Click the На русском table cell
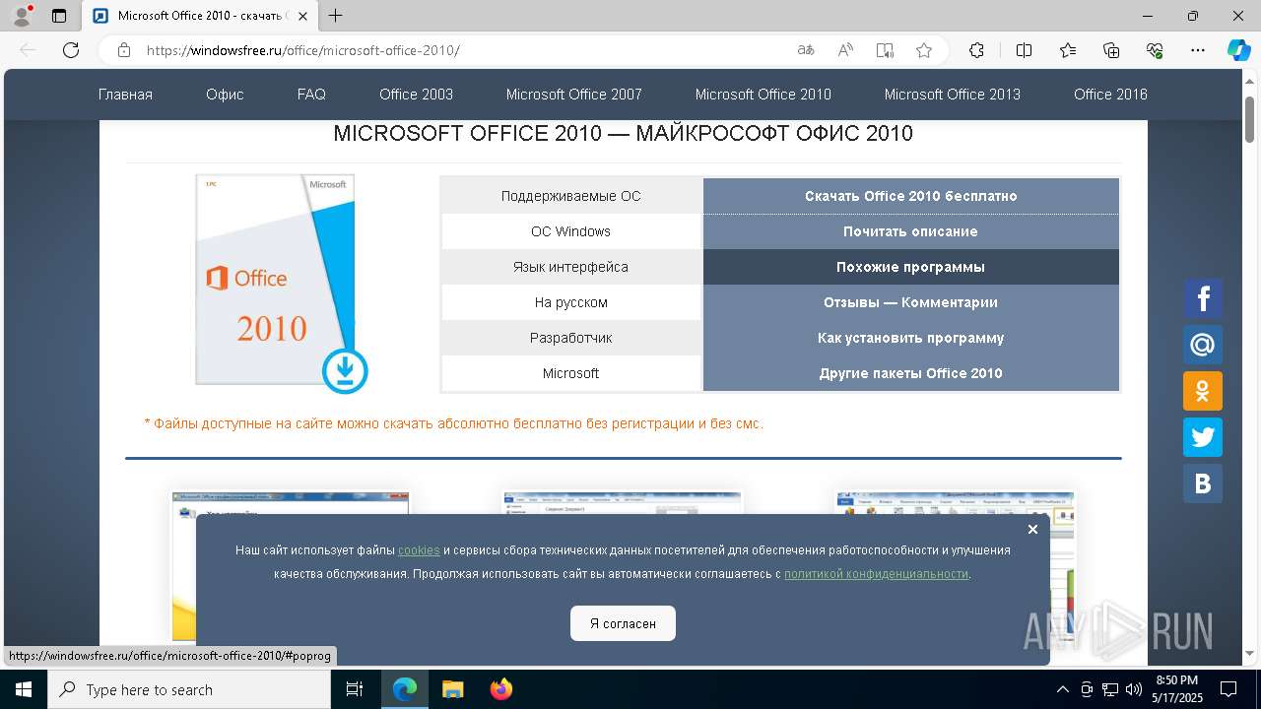The width and height of the screenshot is (1261, 709). point(571,302)
